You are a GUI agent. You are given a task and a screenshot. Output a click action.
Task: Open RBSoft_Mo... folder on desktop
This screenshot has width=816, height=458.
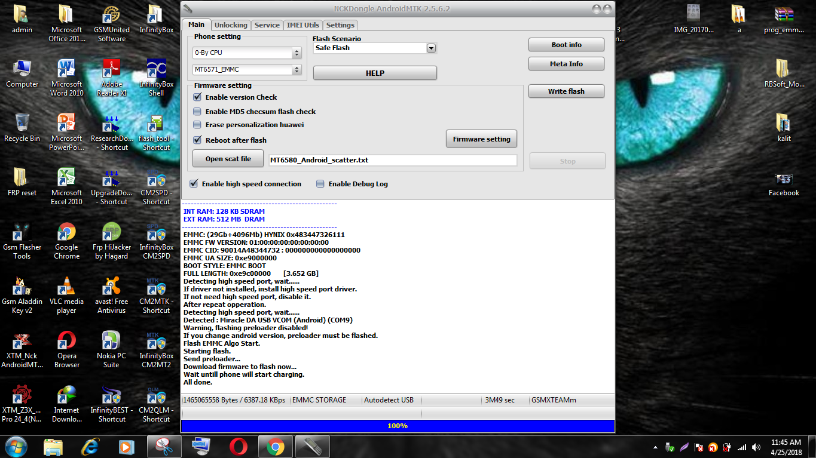coord(784,73)
